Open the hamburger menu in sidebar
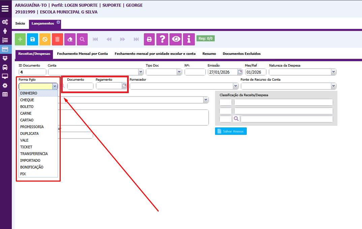 (x=5, y=8)
